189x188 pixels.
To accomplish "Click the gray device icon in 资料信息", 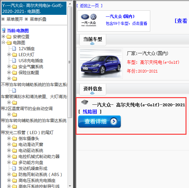I will coord(85,102).
